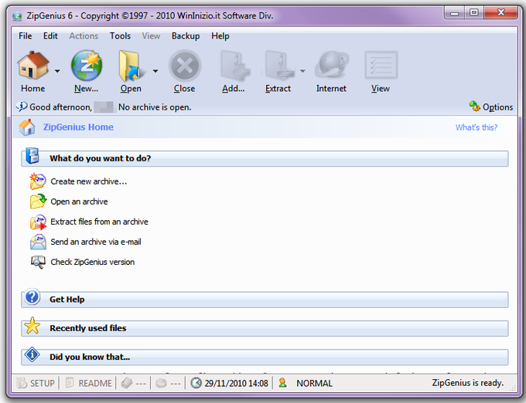Click the star icon on Recently used files
This screenshot has height=403, width=526.
tap(32, 326)
